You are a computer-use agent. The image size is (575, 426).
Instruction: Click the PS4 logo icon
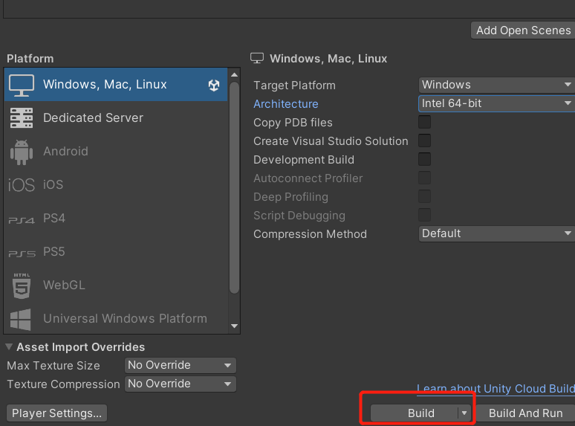tap(22, 220)
